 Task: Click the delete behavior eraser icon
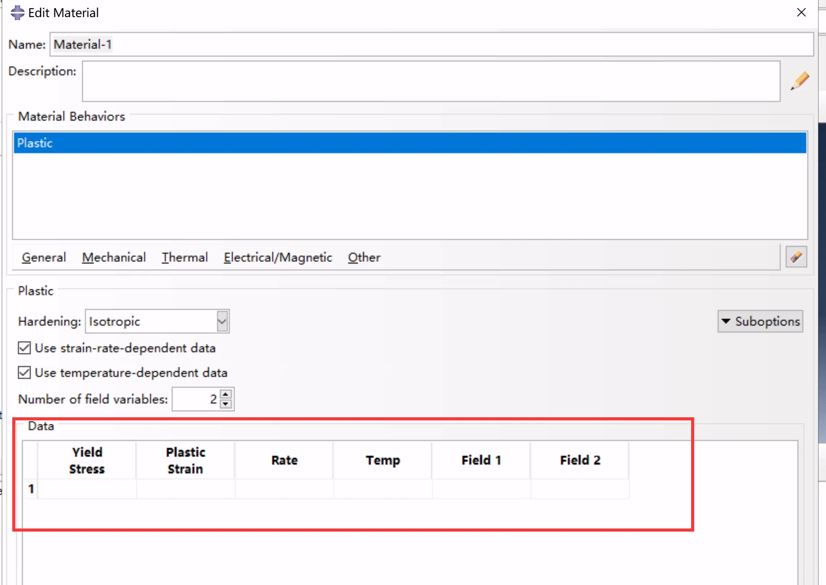[x=796, y=257]
